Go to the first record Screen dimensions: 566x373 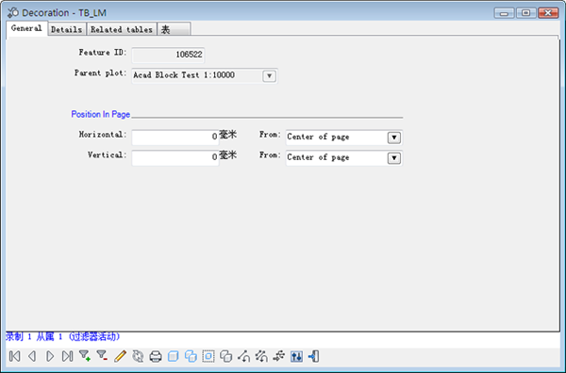pyautogui.click(x=15, y=356)
